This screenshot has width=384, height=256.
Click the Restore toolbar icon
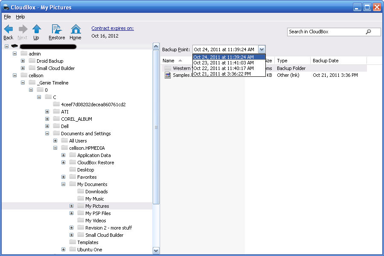coord(57,29)
